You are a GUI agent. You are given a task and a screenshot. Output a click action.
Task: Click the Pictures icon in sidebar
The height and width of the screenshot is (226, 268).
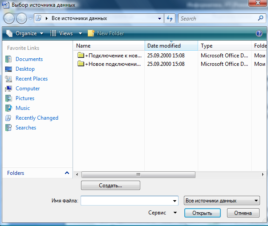tap(8, 98)
